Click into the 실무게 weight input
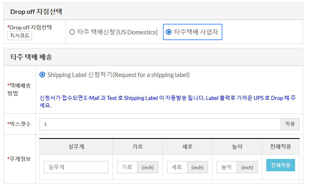The width and height of the screenshot is (309, 186). [76, 167]
